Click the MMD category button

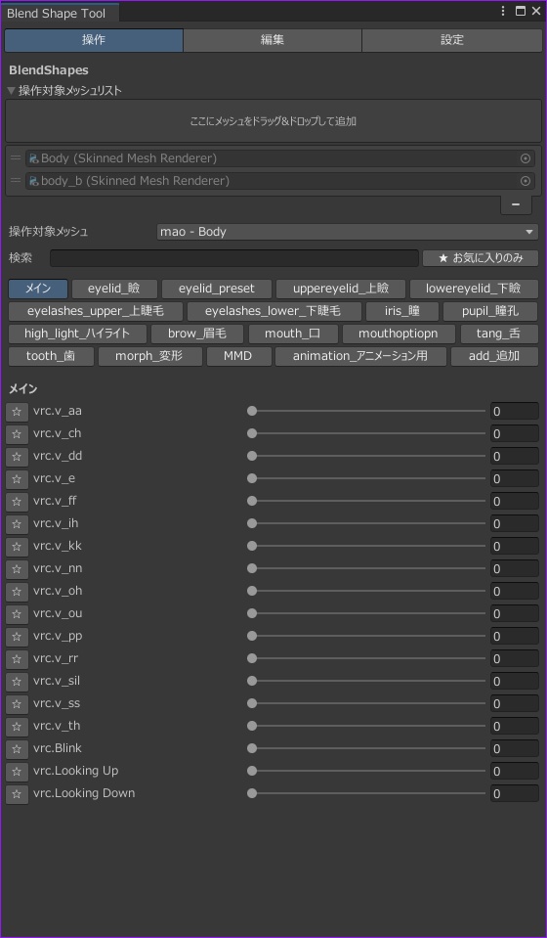click(x=238, y=356)
